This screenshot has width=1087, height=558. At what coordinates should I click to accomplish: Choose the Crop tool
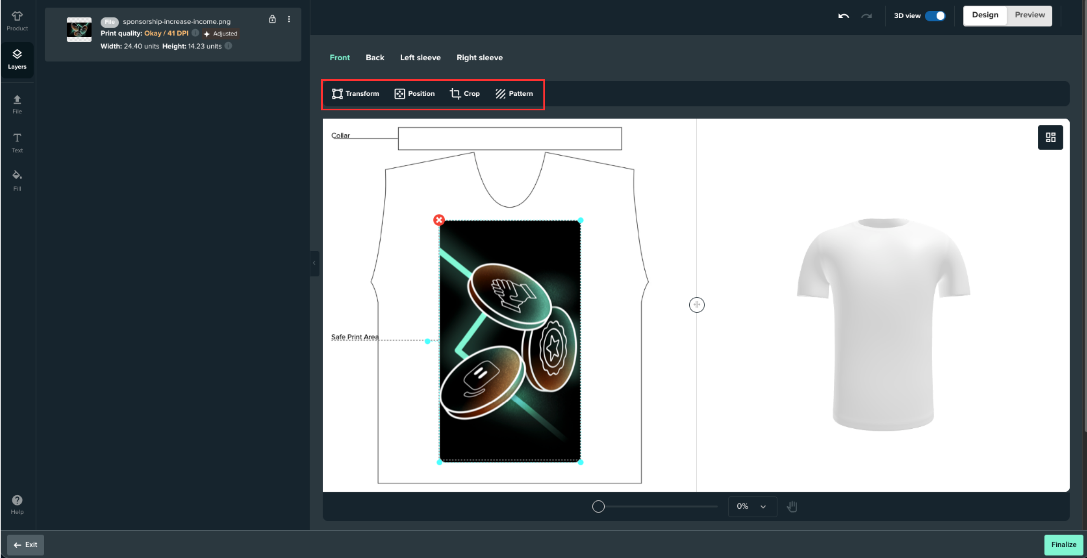pos(465,94)
